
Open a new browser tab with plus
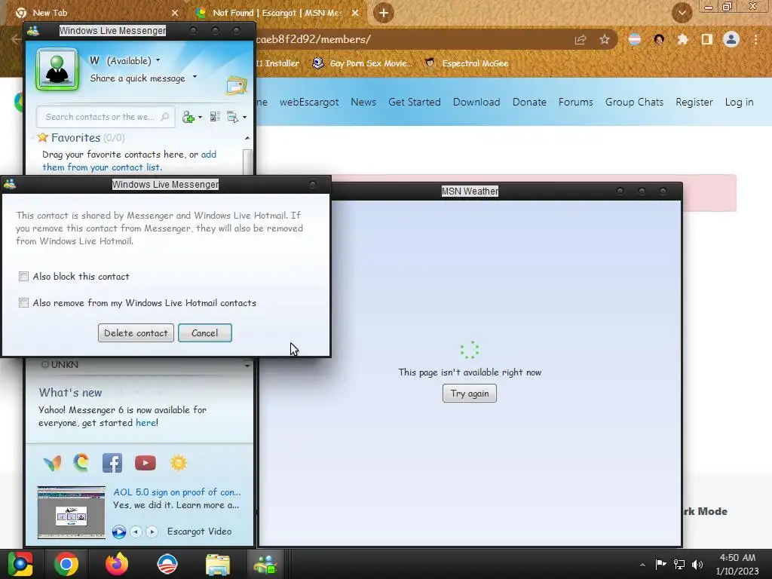[384, 13]
